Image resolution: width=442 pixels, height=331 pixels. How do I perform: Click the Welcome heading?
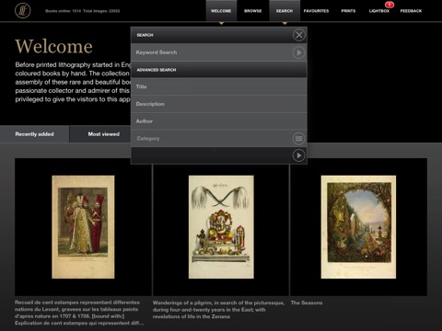tap(53, 46)
